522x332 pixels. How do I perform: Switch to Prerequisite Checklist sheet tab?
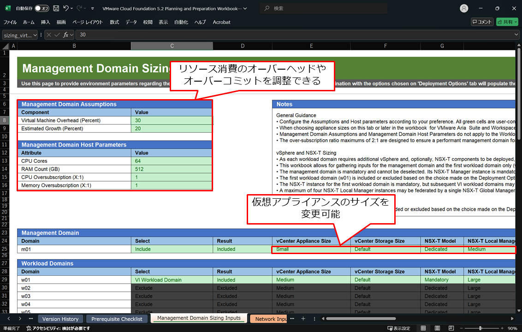pos(117,319)
